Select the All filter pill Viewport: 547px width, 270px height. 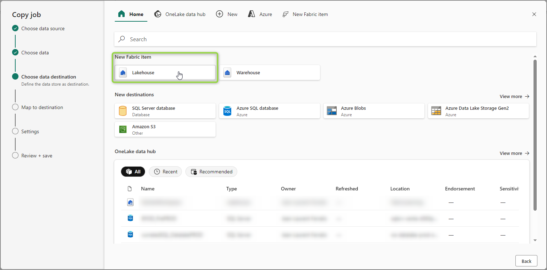click(133, 172)
